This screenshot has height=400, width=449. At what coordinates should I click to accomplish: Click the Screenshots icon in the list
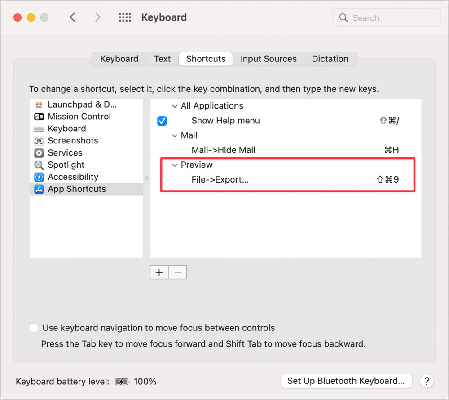[x=39, y=141]
